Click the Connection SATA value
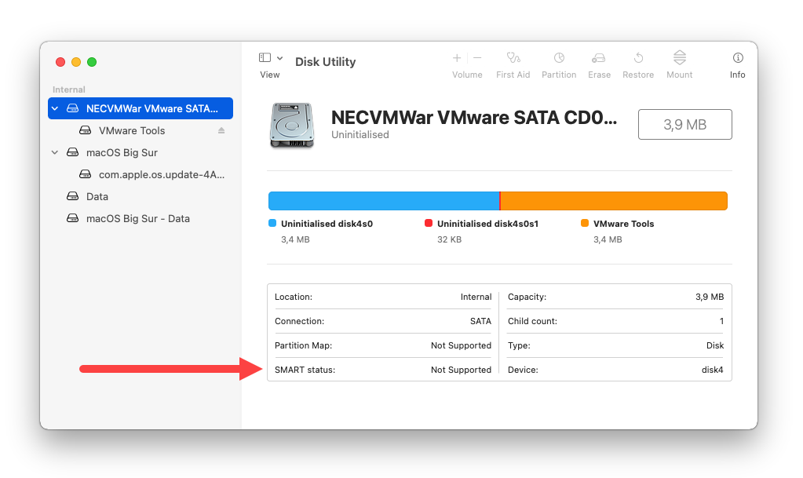The image size is (803, 478). [480, 321]
